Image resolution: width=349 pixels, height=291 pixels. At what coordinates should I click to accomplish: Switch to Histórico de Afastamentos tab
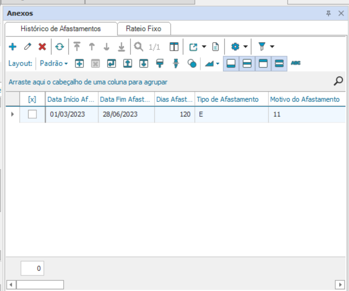61,29
